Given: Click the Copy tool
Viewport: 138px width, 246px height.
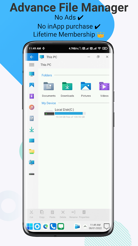Looking at the screenshot, I should 42,214.
